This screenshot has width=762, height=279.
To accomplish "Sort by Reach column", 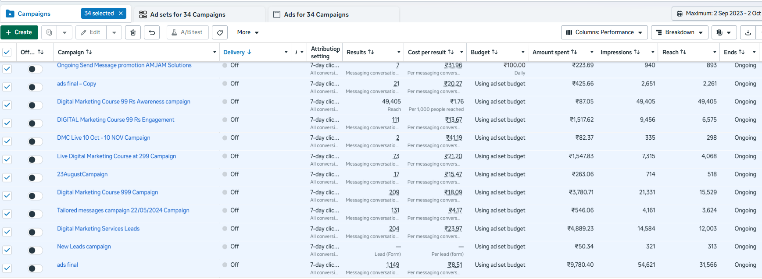I will pos(674,52).
